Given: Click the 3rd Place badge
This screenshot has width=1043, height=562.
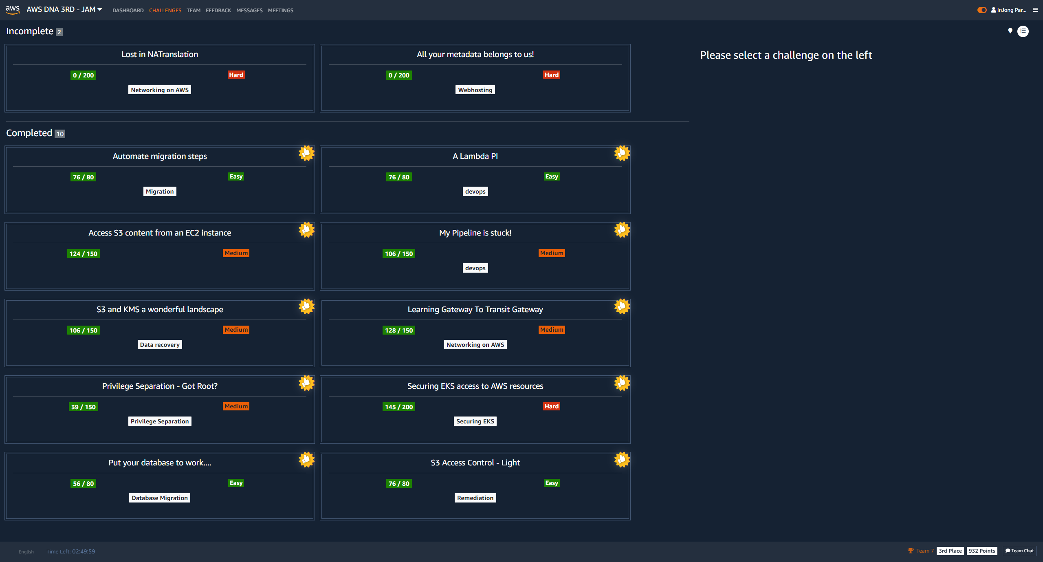Looking at the screenshot, I should 950,551.
